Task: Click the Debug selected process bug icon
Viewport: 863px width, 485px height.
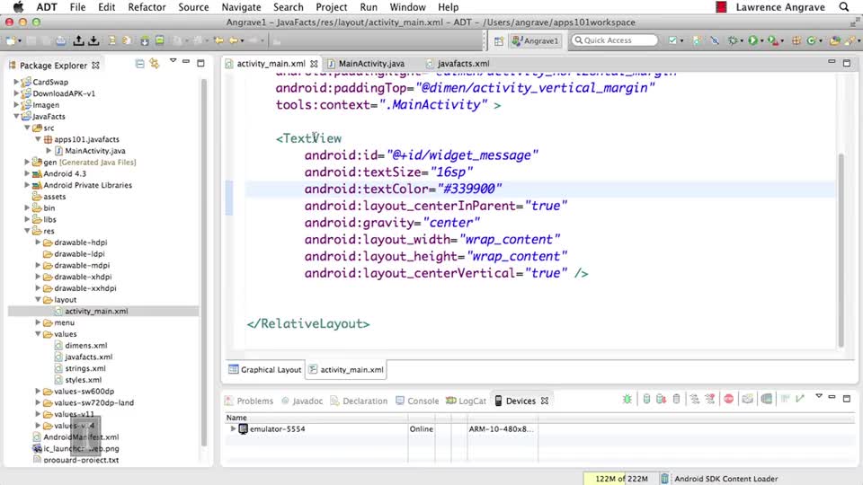Action: (x=627, y=399)
